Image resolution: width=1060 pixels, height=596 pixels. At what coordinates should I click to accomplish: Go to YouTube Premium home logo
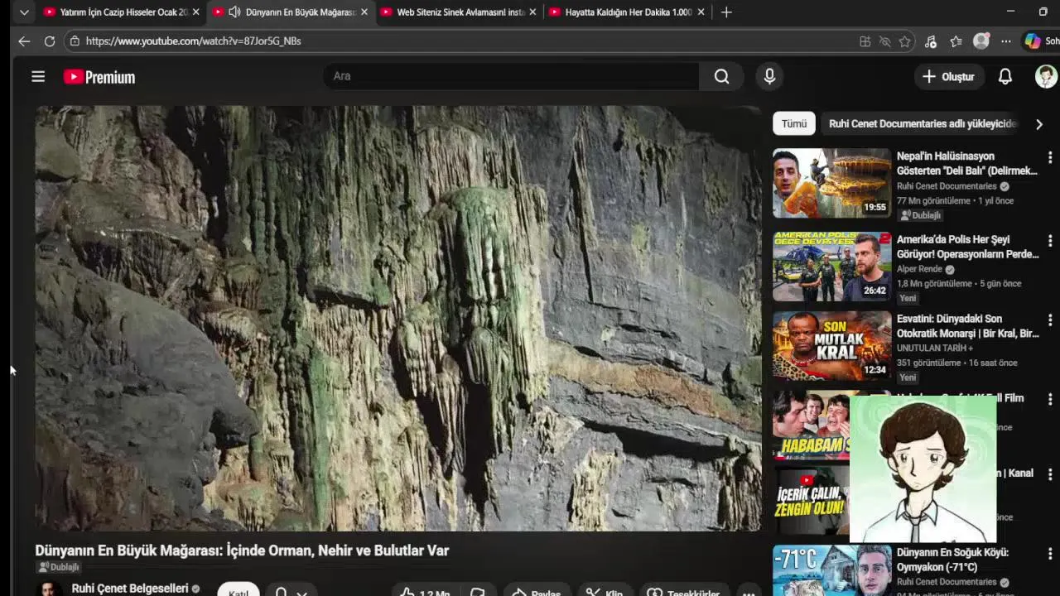click(x=99, y=77)
